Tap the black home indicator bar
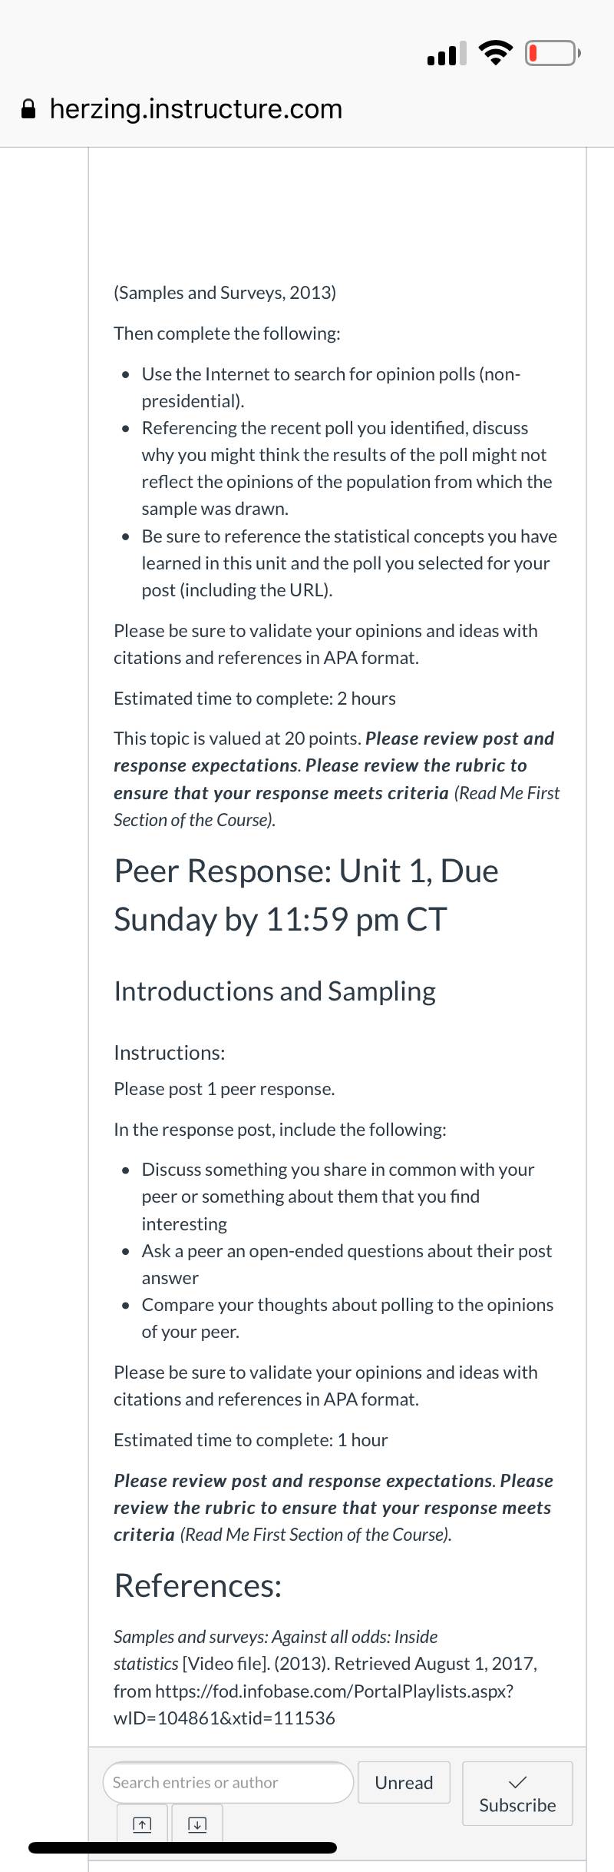 tap(183, 1847)
